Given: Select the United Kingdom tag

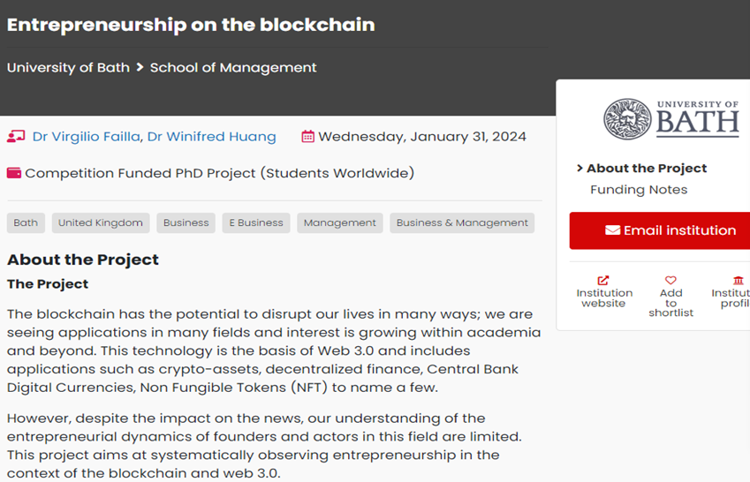Looking at the screenshot, I should coord(101,223).
